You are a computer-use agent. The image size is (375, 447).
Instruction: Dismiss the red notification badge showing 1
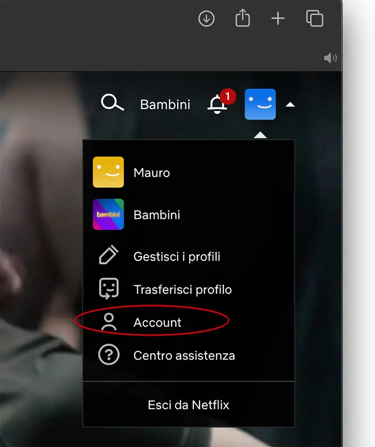coord(228,97)
